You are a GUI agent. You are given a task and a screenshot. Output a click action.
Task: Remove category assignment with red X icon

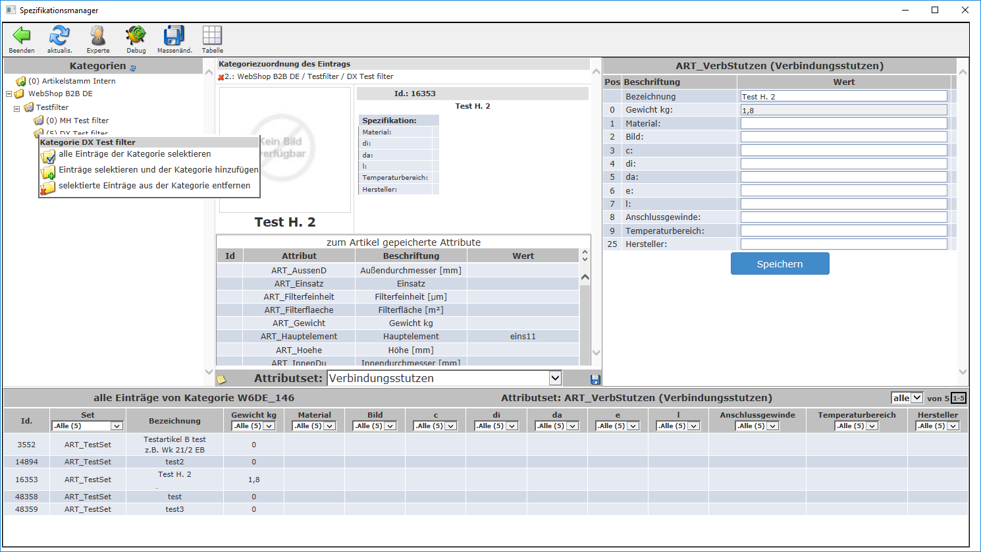(x=221, y=78)
